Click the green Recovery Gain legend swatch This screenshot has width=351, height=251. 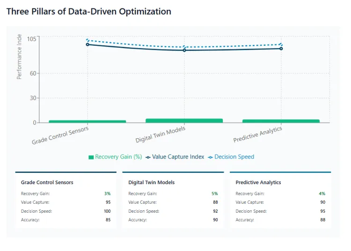(x=91, y=158)
